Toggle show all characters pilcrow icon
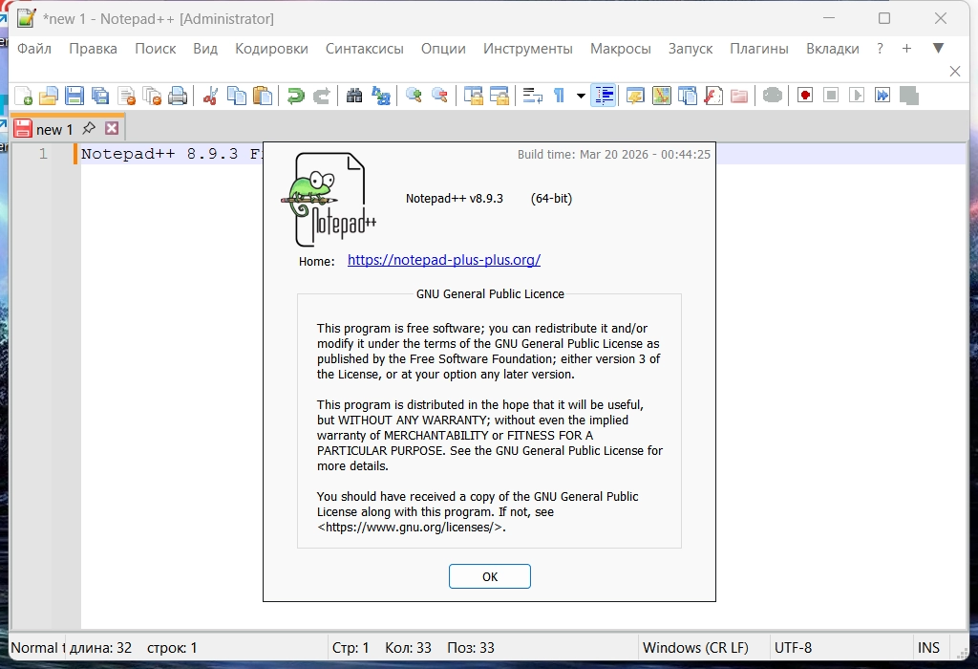 559,96
